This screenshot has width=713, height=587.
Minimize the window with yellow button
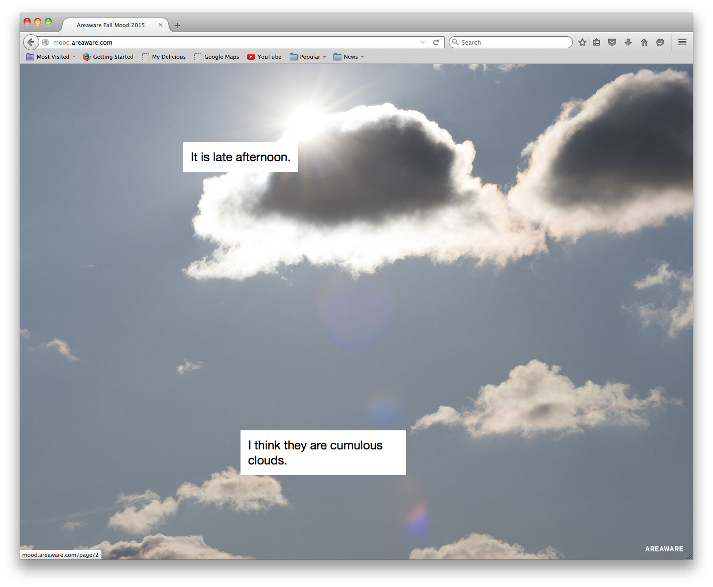38,22
